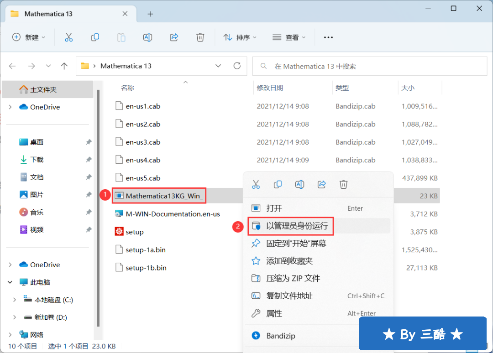Click the Cut icon in the top toolbar
Image resolution: width=493 pixels, height=353 pixels.
68,37
